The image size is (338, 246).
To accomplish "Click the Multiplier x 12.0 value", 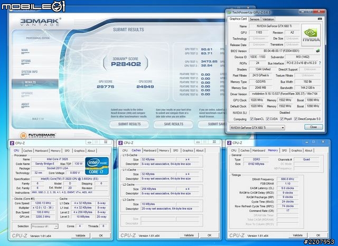I will pyautogui.click(x=43, y=207).
